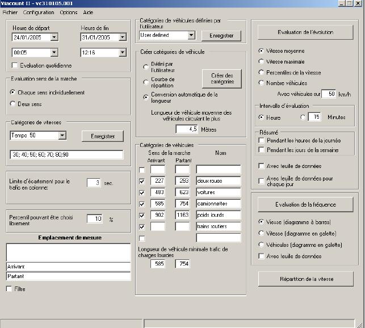This screenshot has width=365, height=328.
Task: Open the Configuration menu
Action: point(39,12)
